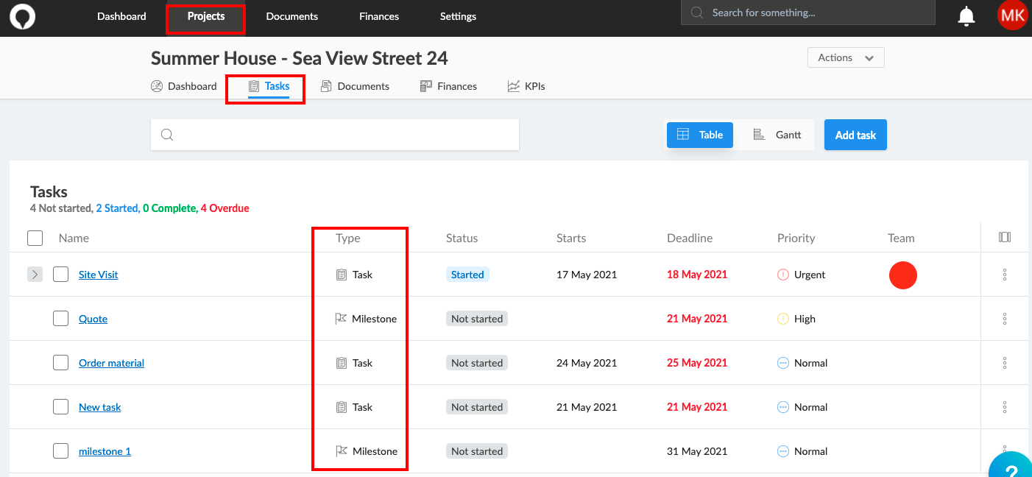Click the magnifier icon in the task search box
Screen dimensions: 1032x477
[167, 135]
